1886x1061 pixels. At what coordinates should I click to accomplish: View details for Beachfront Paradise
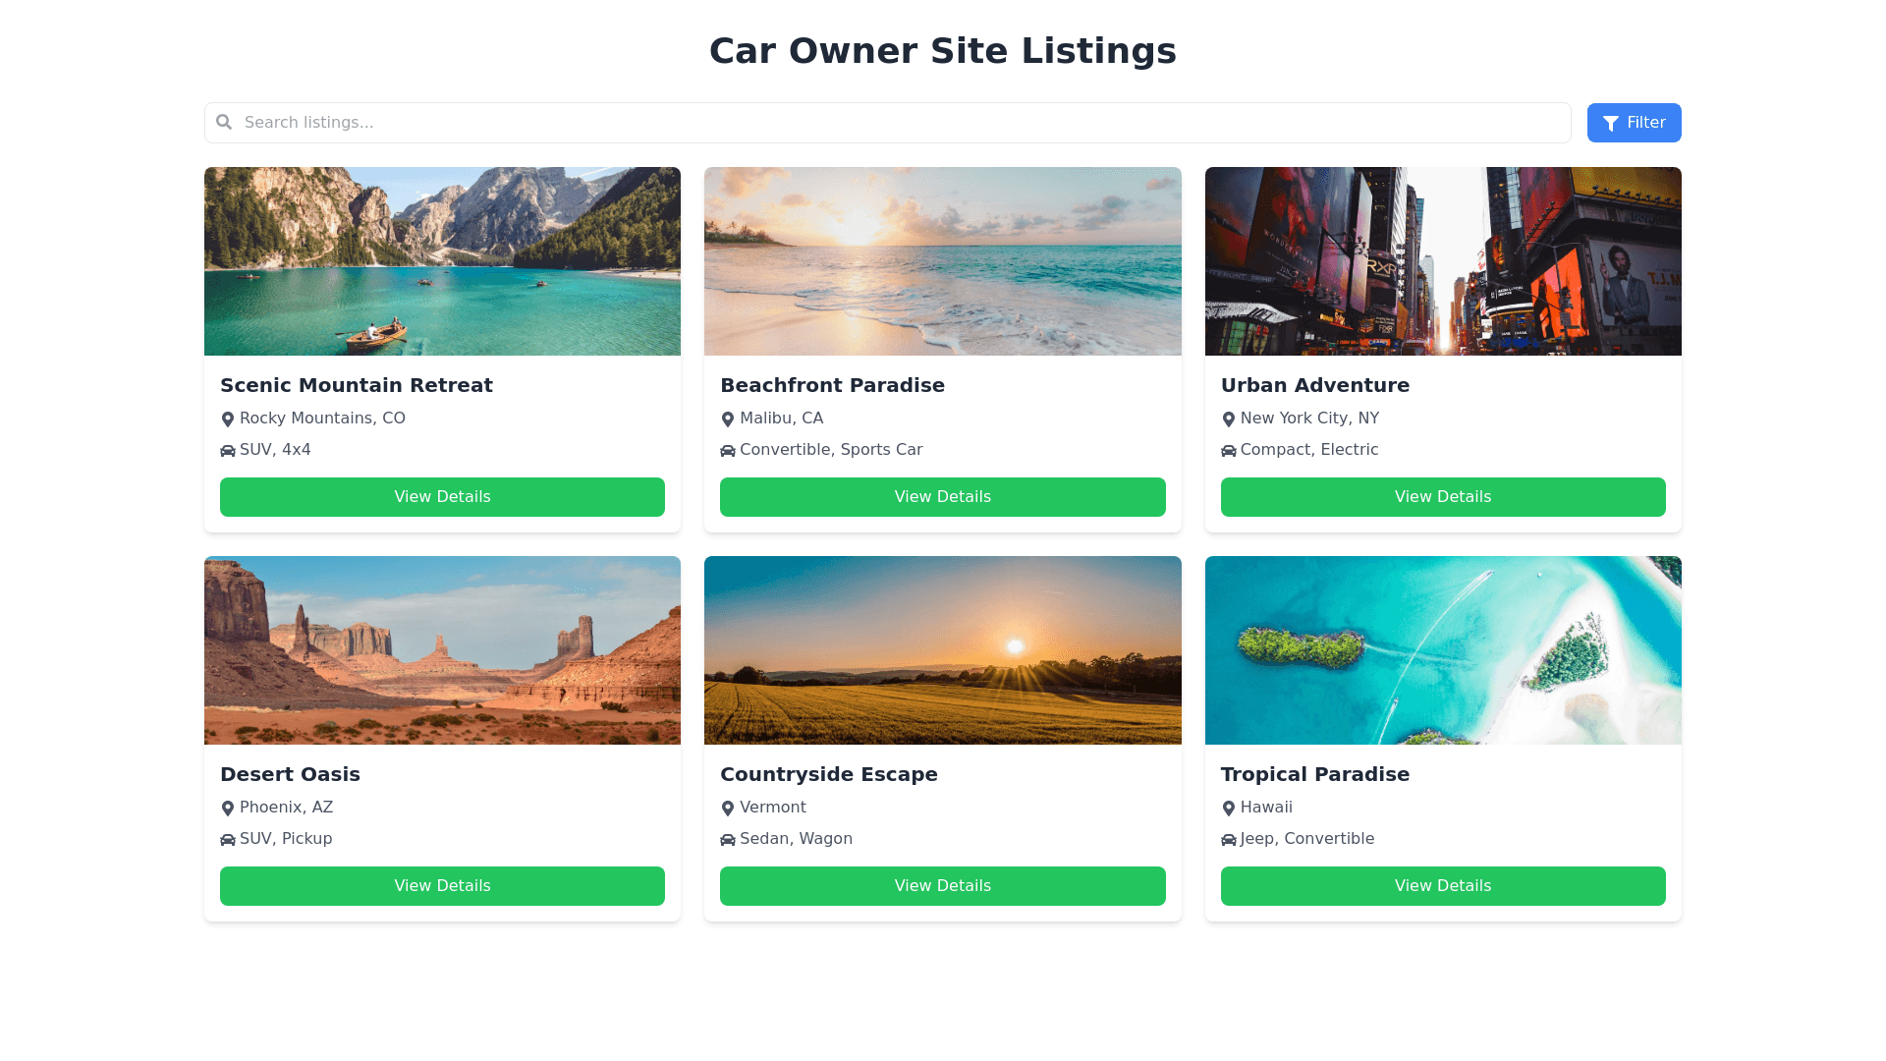[x=942, y=497]
